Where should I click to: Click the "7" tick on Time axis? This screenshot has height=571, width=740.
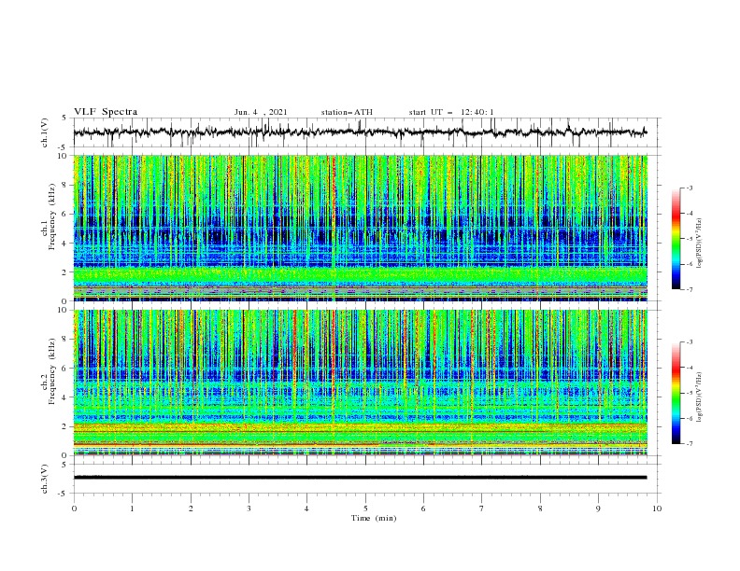click(482, 508)
